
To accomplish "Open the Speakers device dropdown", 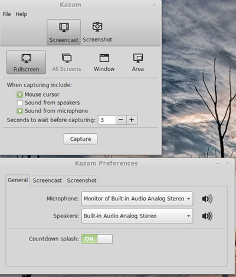I will click(x=137, y=216).
